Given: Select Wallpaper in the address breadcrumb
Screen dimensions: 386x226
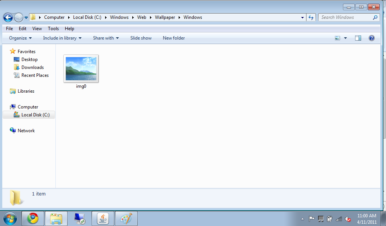Looking at the screenshot, I should (165, 17).
